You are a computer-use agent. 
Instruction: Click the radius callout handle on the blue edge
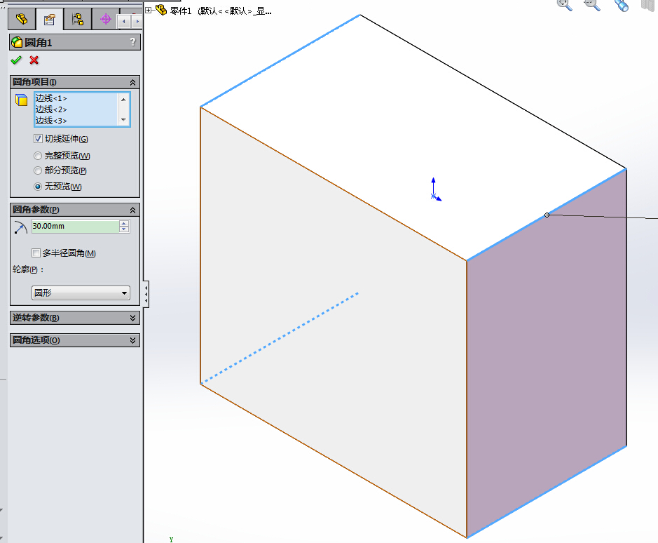point(547,215)
